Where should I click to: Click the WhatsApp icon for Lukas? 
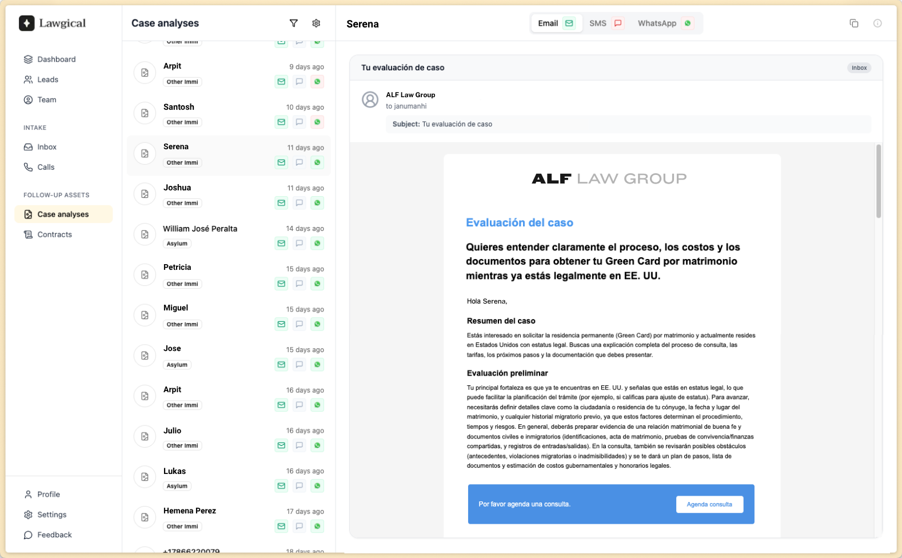pyautogui.click(x=317, y=486)
